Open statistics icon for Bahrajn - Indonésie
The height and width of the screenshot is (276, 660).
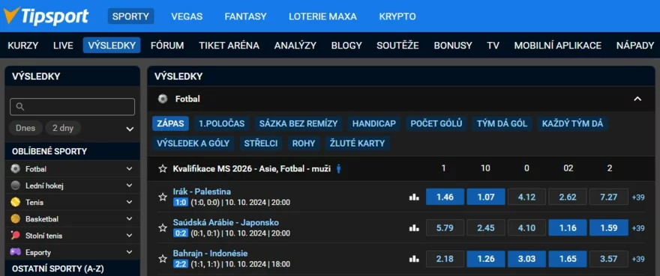414,259
